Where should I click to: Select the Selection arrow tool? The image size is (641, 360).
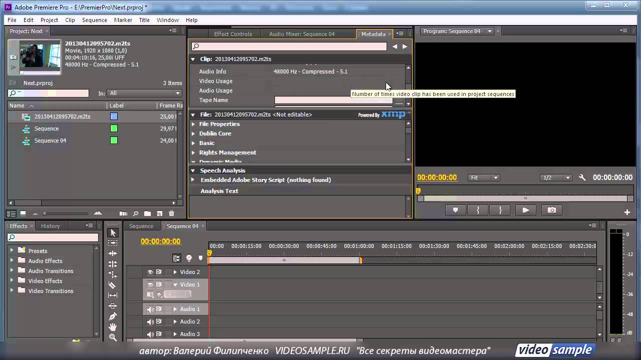(113, 233)
